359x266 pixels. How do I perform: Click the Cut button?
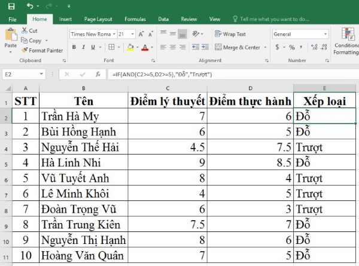pyautogui.click(x=29, y=30)
